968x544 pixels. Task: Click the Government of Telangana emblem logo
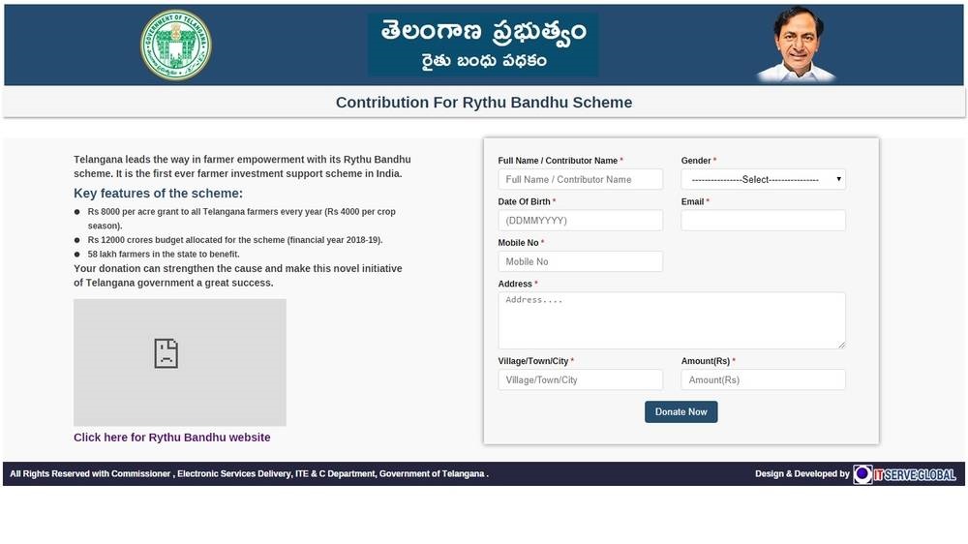point(176,45)
